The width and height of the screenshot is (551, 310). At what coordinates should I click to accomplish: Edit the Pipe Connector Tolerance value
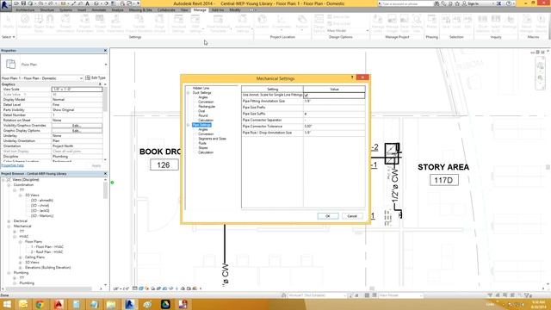(334, 127)
